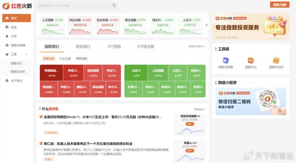Open 指数对比 under 工具 in sidebar
This screenshot has width=296, height=163.
tap(16, 64)
